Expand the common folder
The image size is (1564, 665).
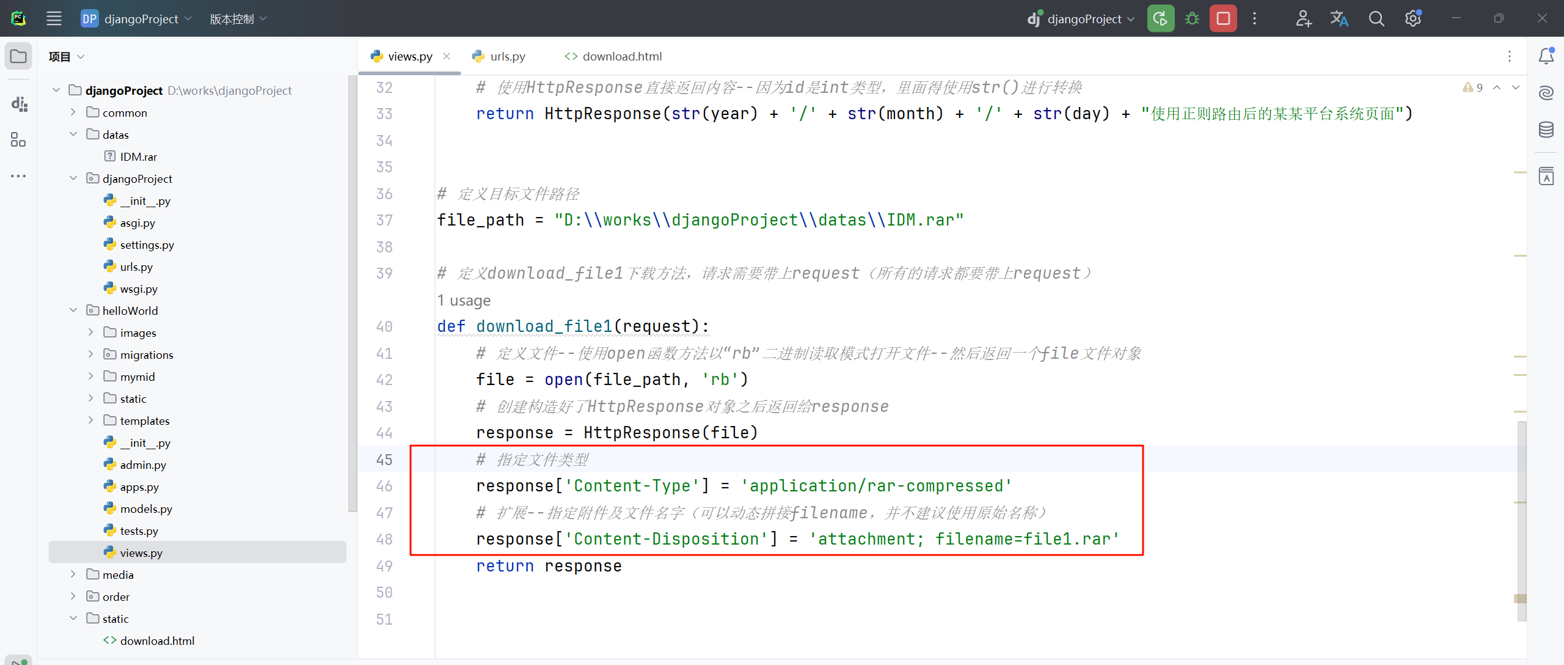tap(73, 112)
